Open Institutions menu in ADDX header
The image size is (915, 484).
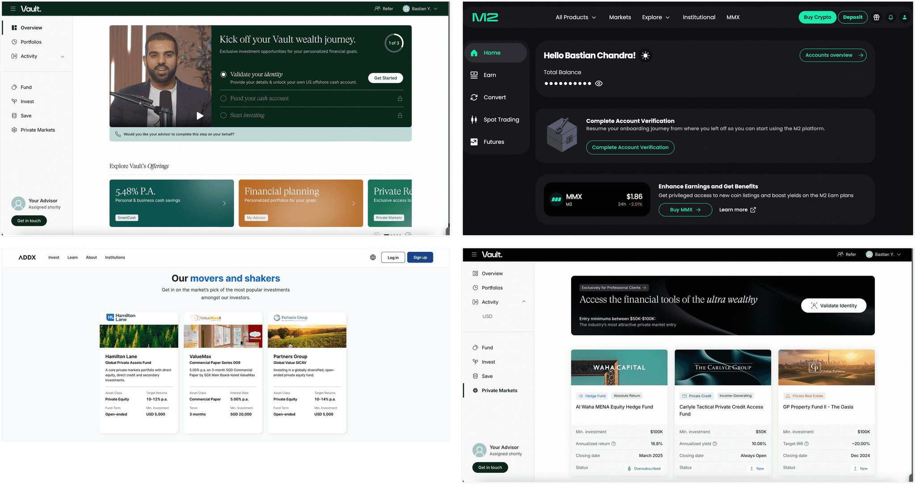tap(115, 257)
